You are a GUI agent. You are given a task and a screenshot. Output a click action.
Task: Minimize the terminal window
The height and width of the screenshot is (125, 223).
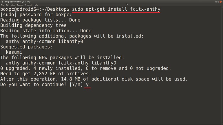point(216,2)
